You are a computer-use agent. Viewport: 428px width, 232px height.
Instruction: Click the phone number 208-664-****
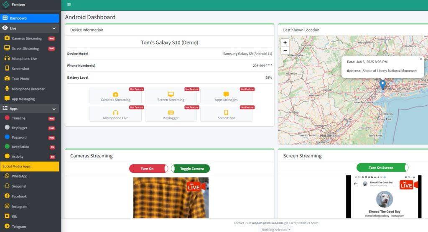(x=262, y=65)
